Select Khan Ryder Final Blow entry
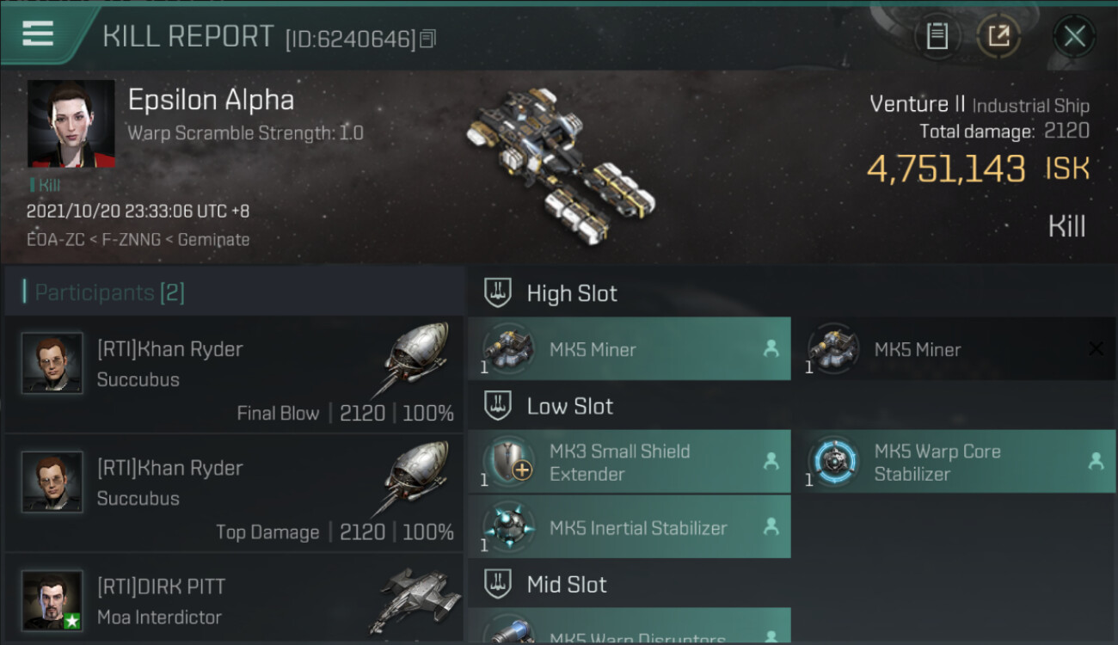 tap(234, 374)
